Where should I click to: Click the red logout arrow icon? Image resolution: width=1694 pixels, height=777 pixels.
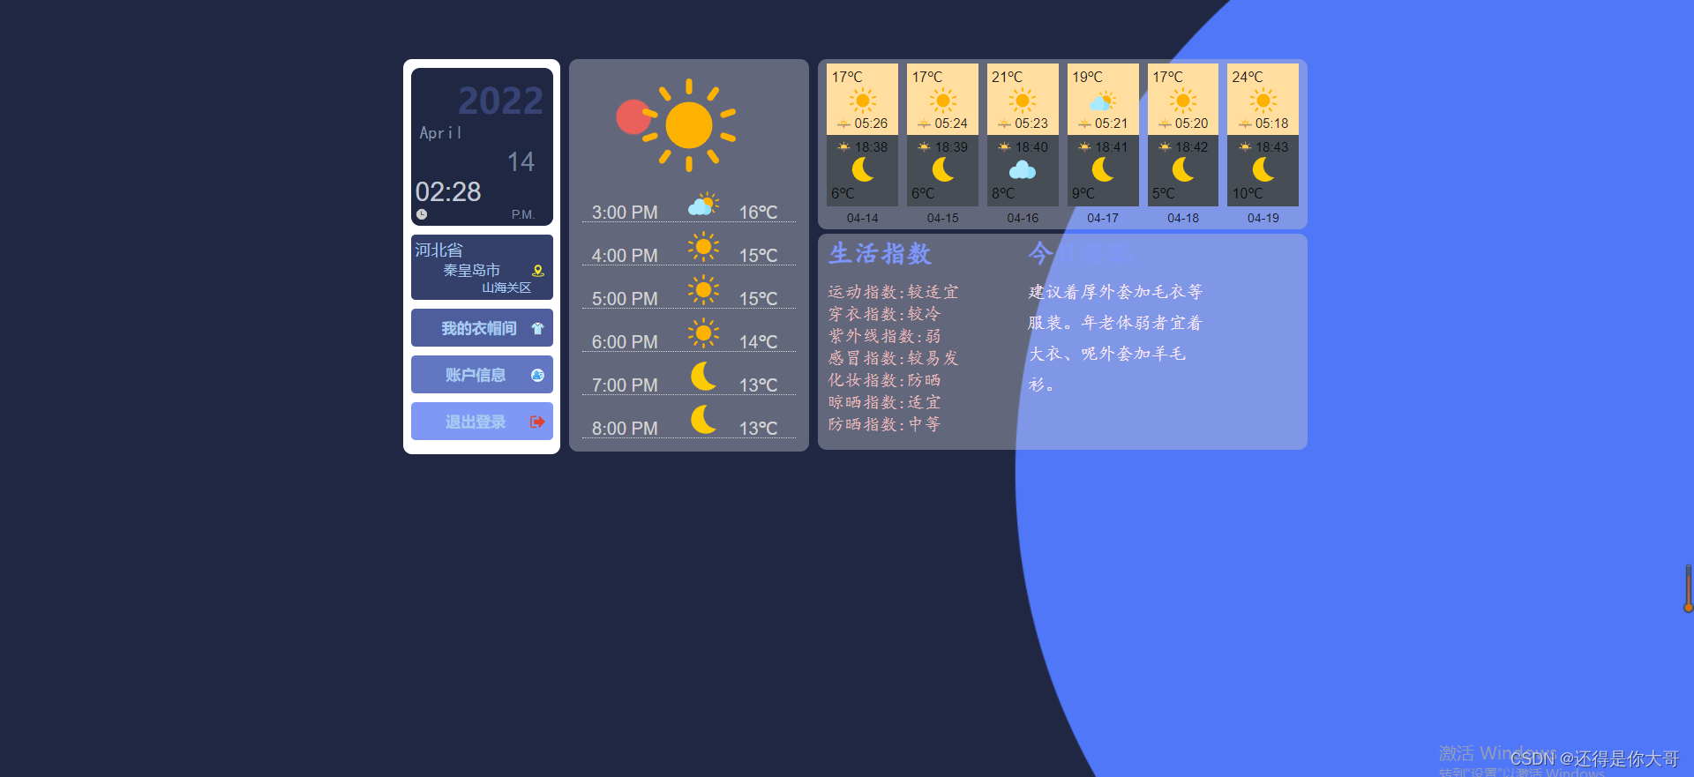point(537,422)
